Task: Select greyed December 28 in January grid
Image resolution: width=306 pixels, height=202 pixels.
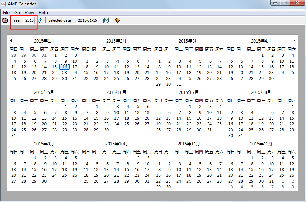Action: click(14, 55)
